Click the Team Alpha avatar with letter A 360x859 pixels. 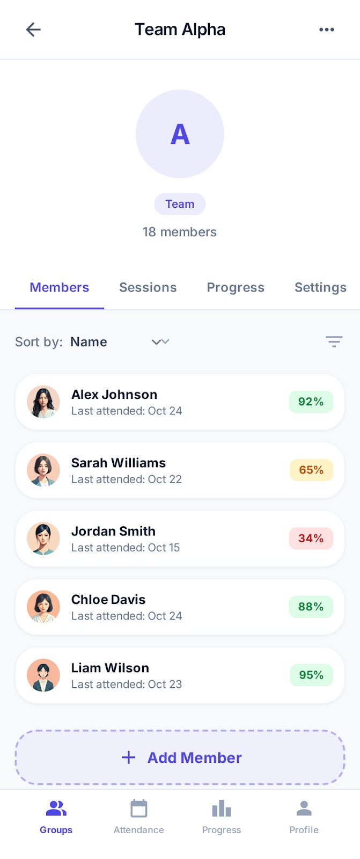coord(180,134)
